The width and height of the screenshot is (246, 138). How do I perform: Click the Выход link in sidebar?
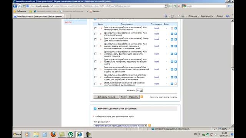pos(68,22)
